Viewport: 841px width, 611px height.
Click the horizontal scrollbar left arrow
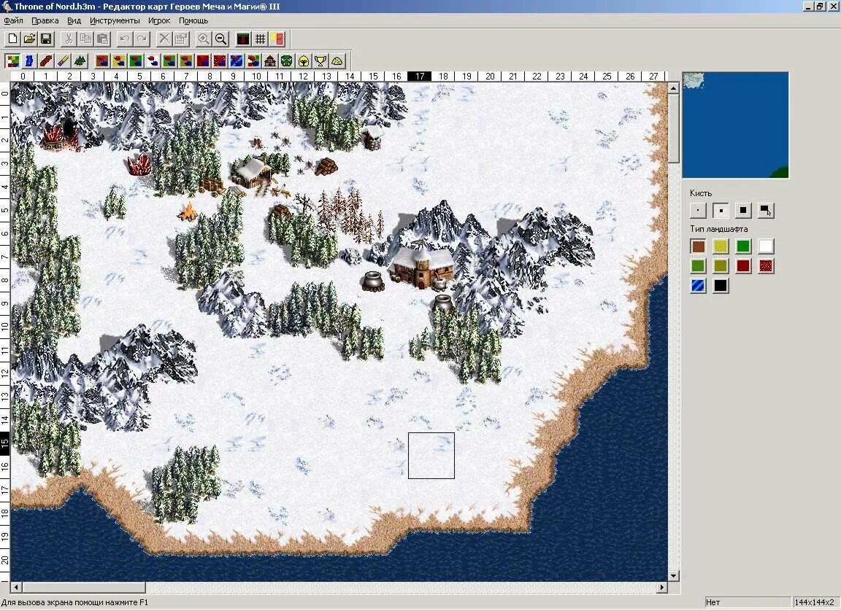(x=16, y=588)
